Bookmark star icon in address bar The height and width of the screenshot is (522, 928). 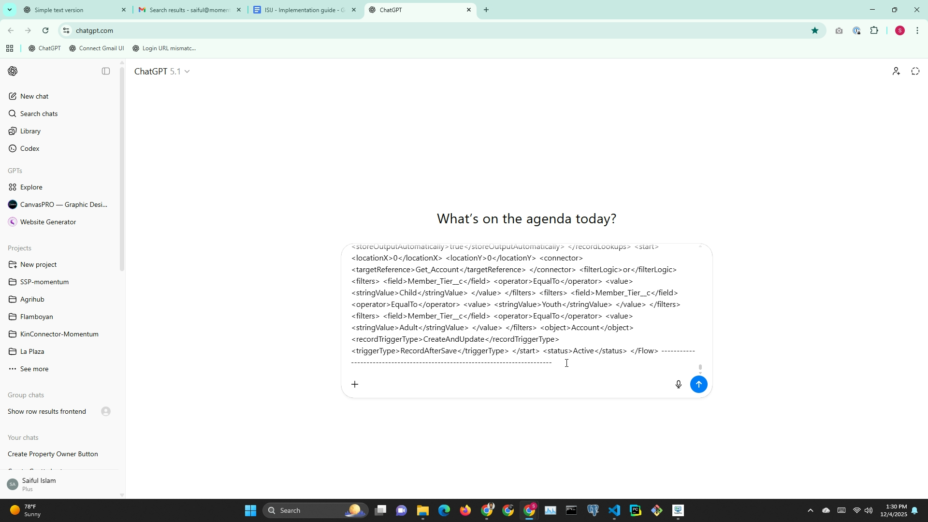(815, 30)
